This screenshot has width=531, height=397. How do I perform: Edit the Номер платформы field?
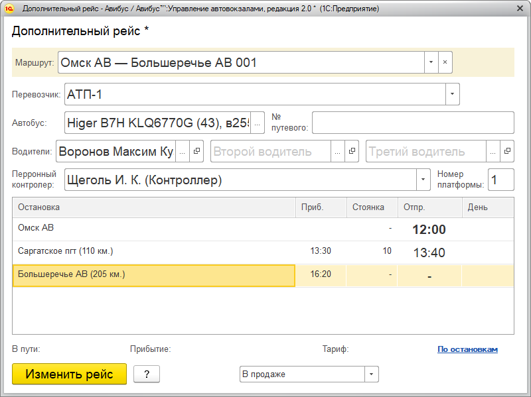tap(500, 180)
